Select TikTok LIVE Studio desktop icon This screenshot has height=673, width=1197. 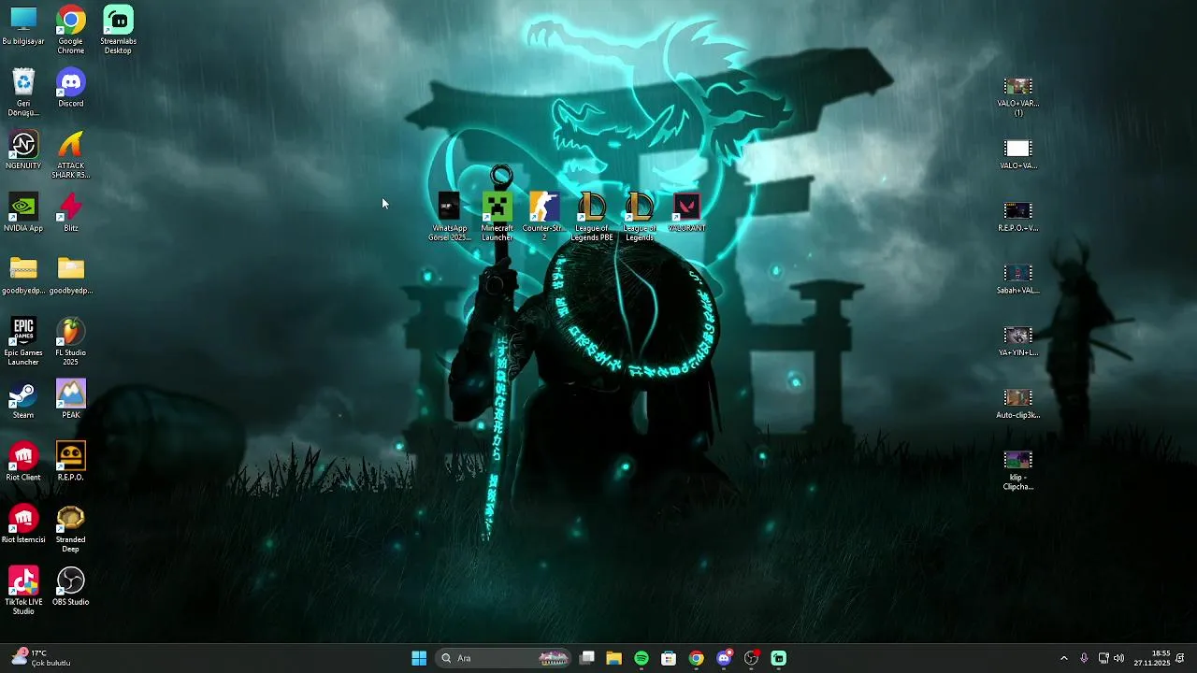(x=23, y=591)
